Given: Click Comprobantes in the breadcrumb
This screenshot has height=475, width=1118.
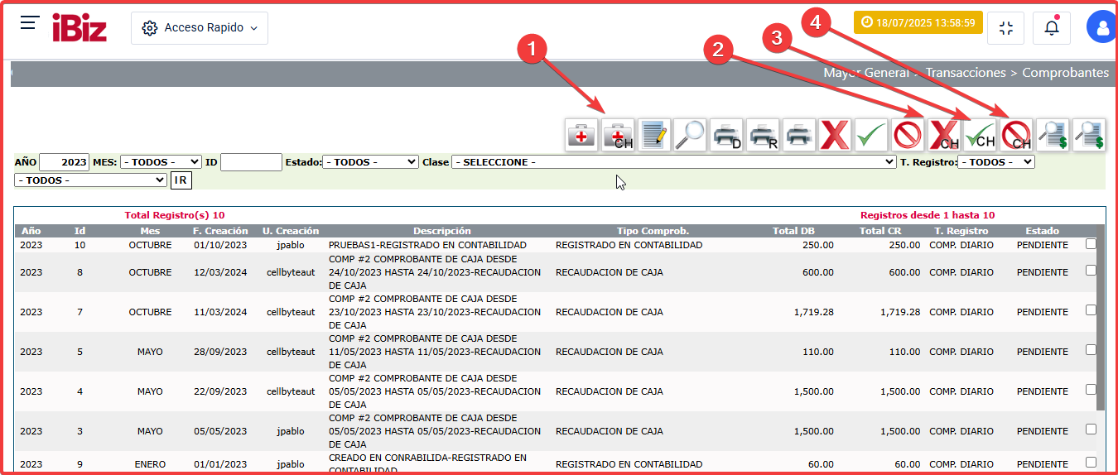Looking at the screenshot, I should [x=1065, y=73].
